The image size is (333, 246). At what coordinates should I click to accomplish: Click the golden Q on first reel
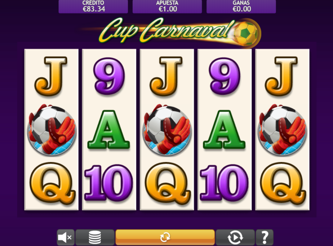(52, 184)
